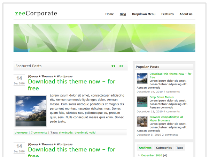Click the Drop Down Menus post thumbnail
The image size is (209, 157).
pos(142,102)
